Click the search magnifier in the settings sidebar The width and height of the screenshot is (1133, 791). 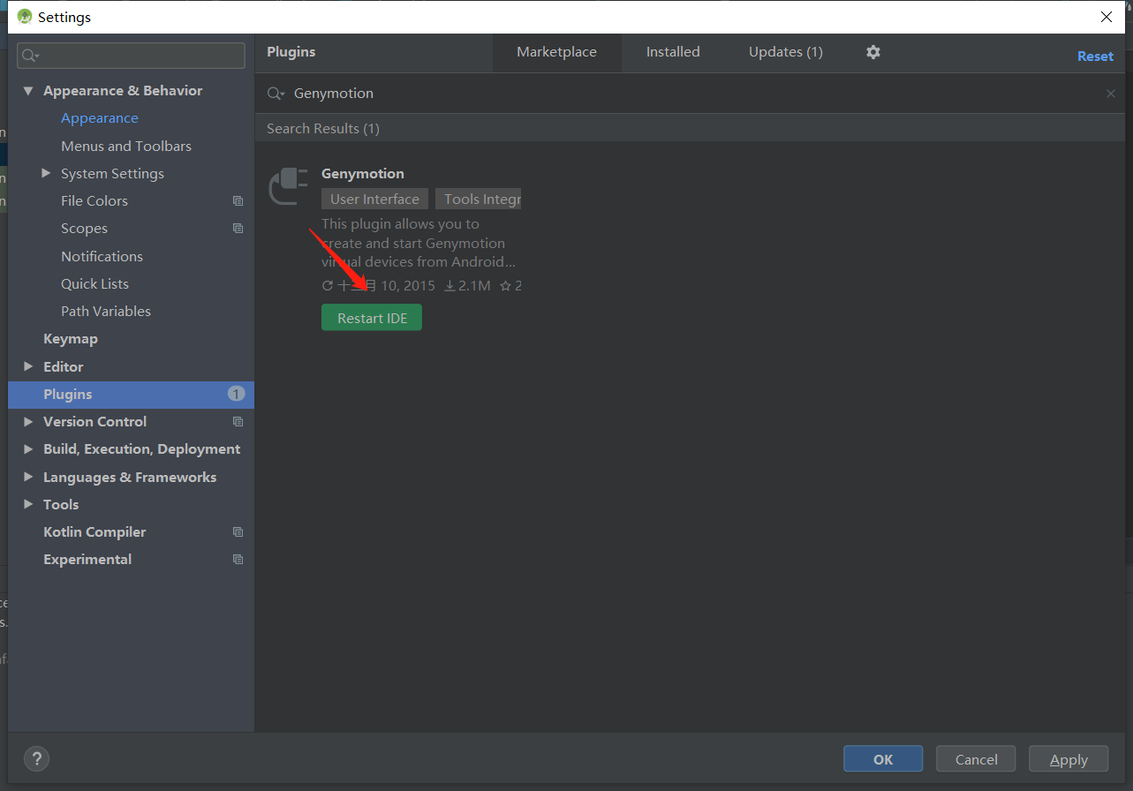27,55
